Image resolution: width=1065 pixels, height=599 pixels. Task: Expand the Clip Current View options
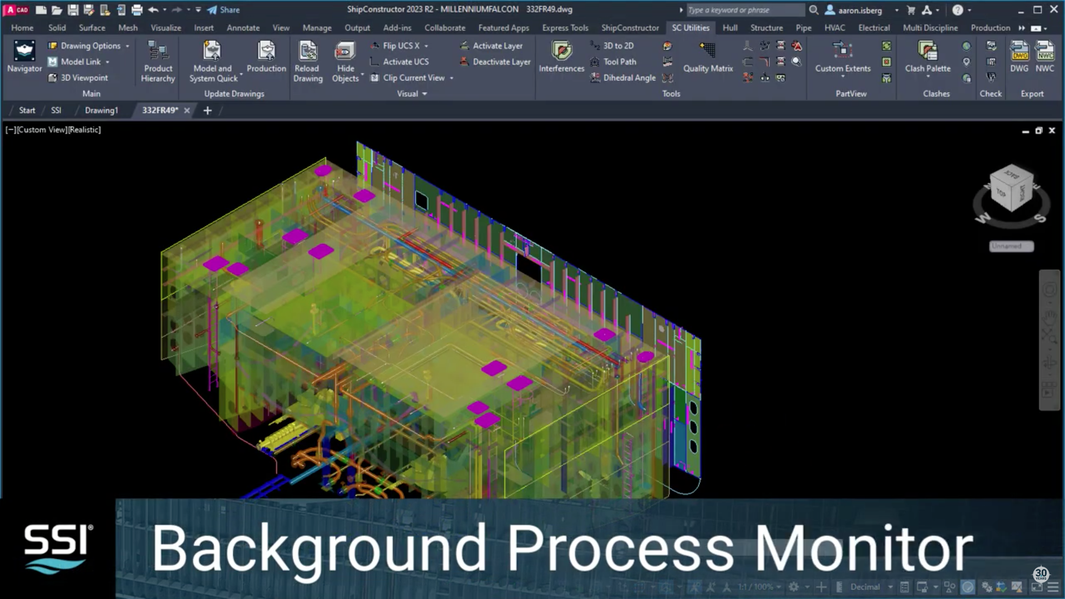point(453,78)
